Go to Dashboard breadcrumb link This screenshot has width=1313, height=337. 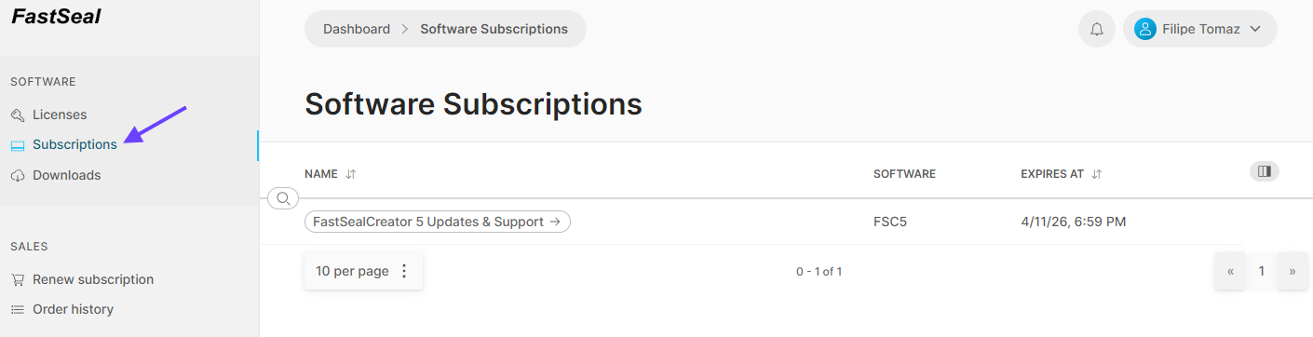pos(357,29)
